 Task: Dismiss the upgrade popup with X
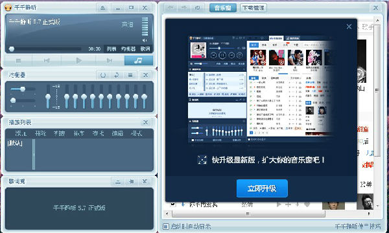pyautogui.click(x=349, y=27)
